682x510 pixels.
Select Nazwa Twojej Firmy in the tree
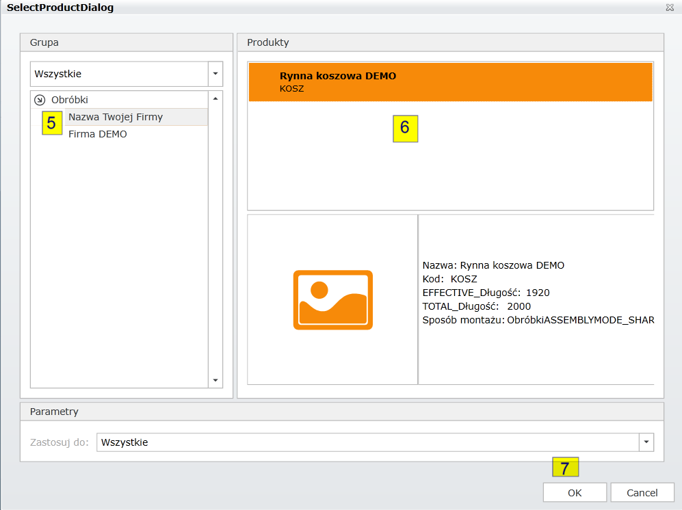point(116,117)
